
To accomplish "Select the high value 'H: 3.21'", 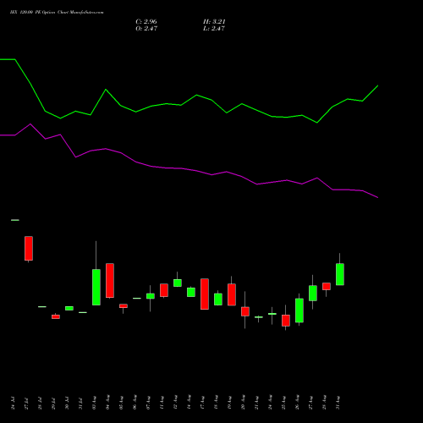I will [x=214, y=22].
